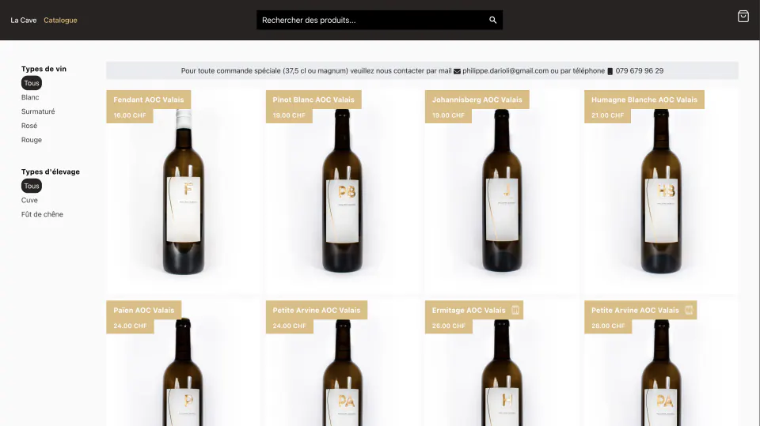760x426 pixels.
Task: Open Païen AOC Valais product title
Action: pos(144,311)
